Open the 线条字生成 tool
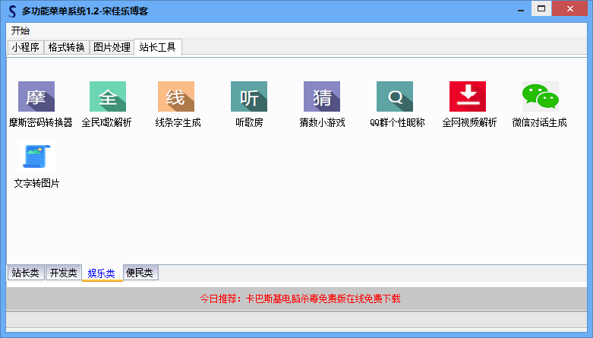This screenshot has width=593, height=338. (x=176, y=97)
